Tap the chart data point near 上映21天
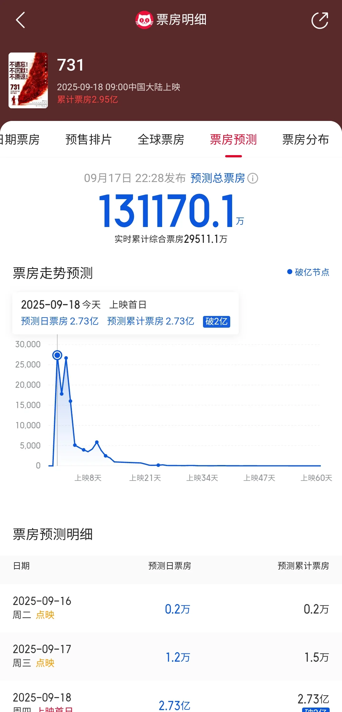Screen dimensions: 342x712 click(x=158, y=465)
